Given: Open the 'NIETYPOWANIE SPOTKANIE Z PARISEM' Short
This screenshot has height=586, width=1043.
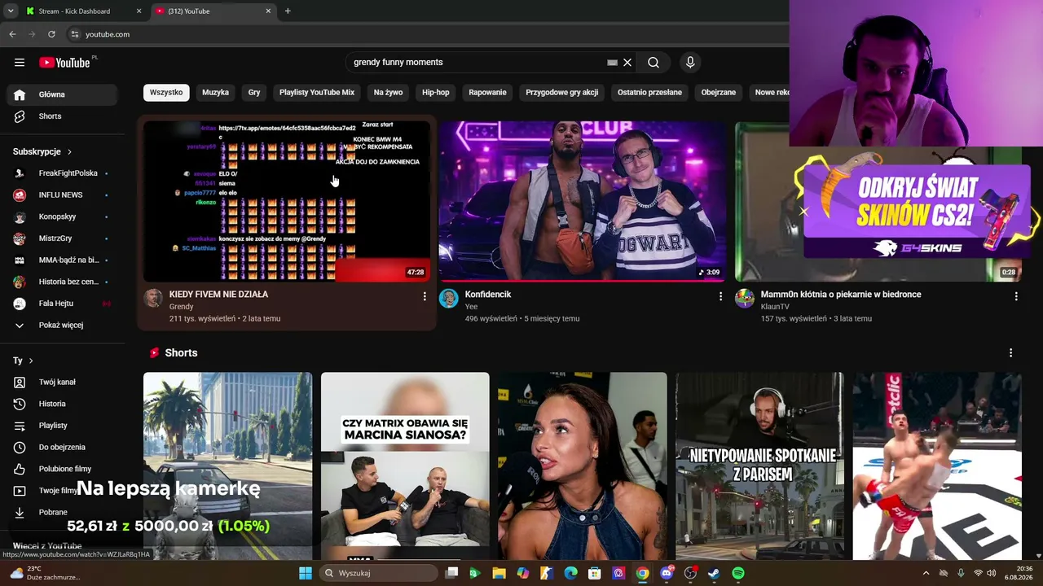Looking at the screenshot, I should coord(759,466).
